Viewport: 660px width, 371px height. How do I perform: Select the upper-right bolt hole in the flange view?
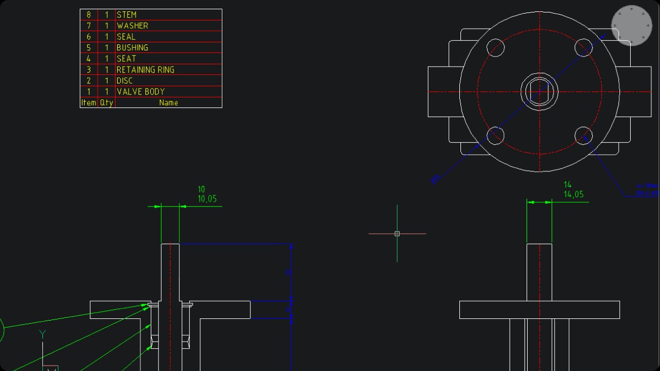pos(584,48)
